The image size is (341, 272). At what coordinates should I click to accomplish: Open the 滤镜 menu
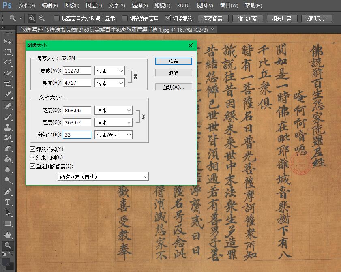(x=162, y=5)
